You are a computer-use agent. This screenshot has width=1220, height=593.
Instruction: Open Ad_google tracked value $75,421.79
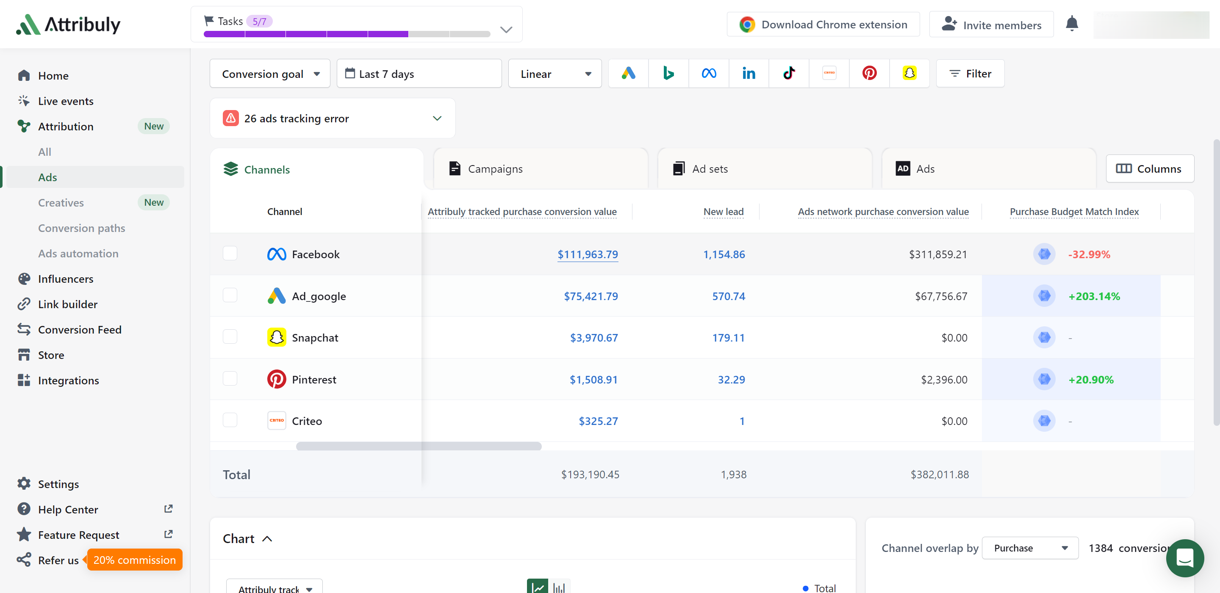pos(591,296)
